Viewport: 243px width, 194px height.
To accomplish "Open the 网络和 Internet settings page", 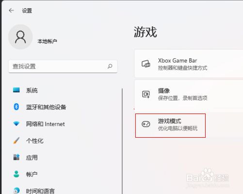I will (46, 124).
